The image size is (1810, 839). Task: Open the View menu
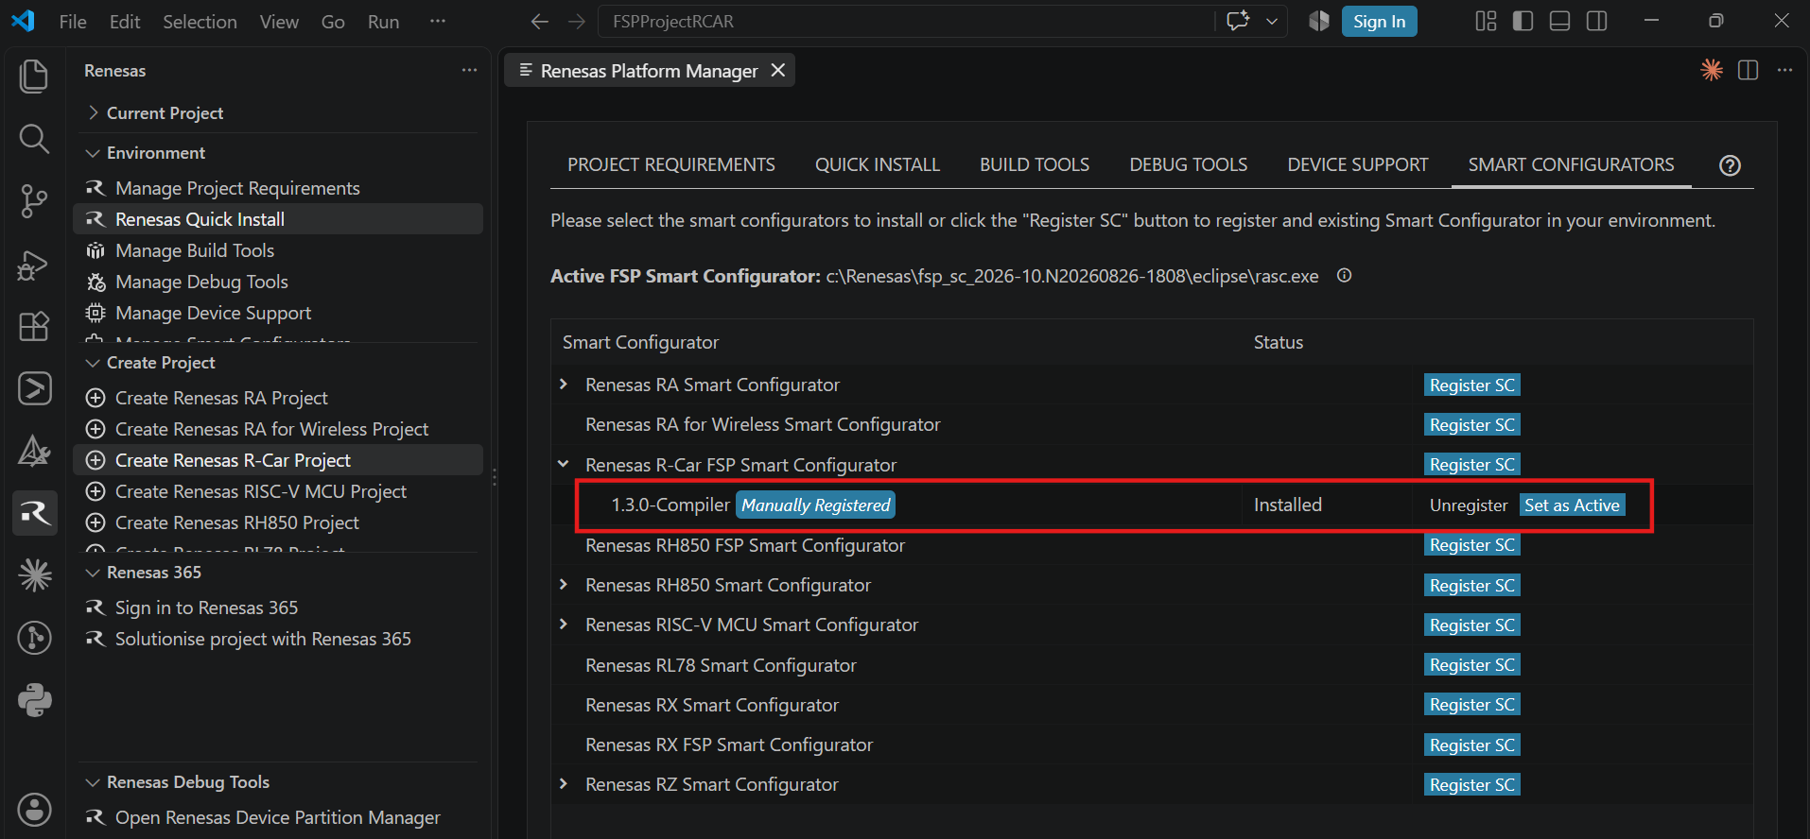point(279,21)
